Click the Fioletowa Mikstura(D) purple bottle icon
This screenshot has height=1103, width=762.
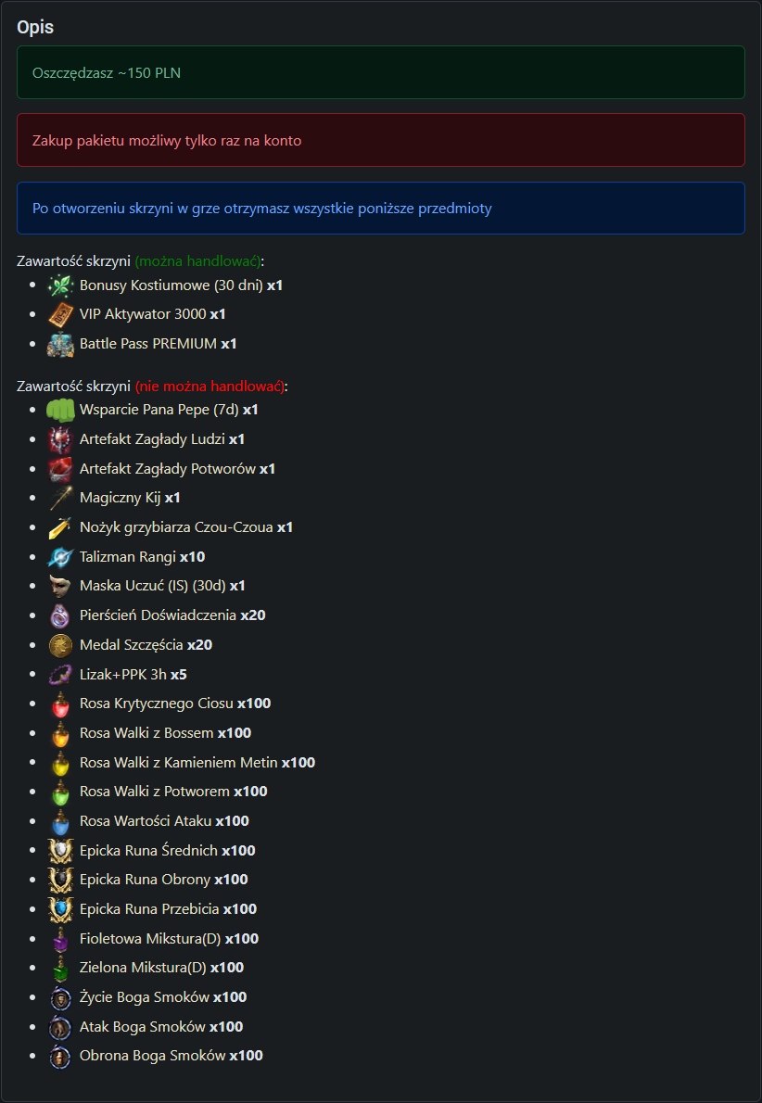pos(60,939)
